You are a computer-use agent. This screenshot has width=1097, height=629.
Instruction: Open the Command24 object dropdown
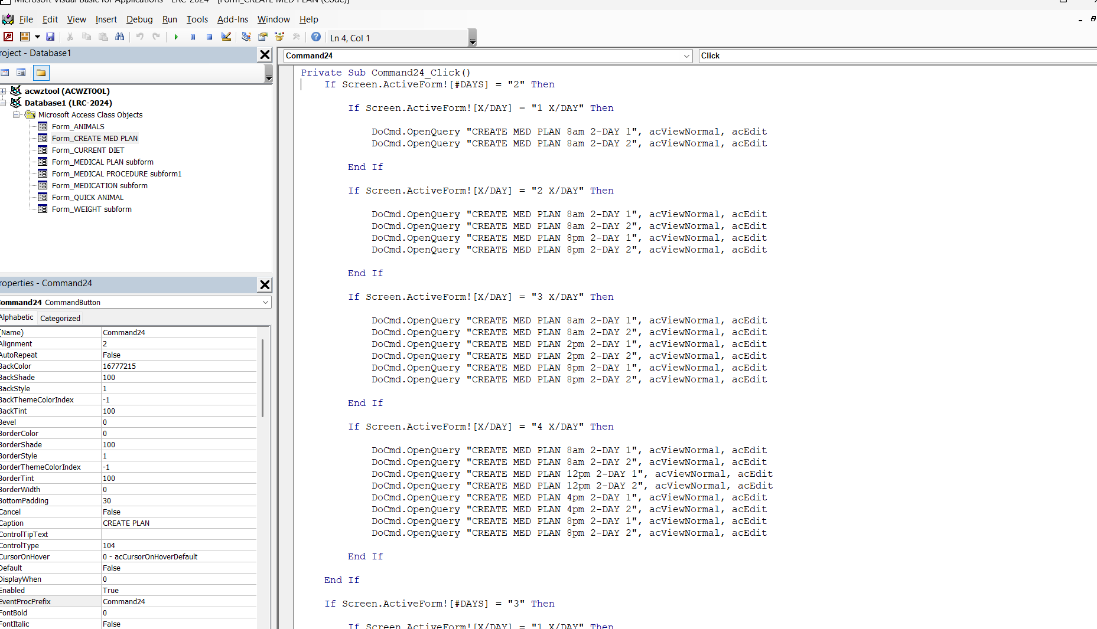pos(686,56)
